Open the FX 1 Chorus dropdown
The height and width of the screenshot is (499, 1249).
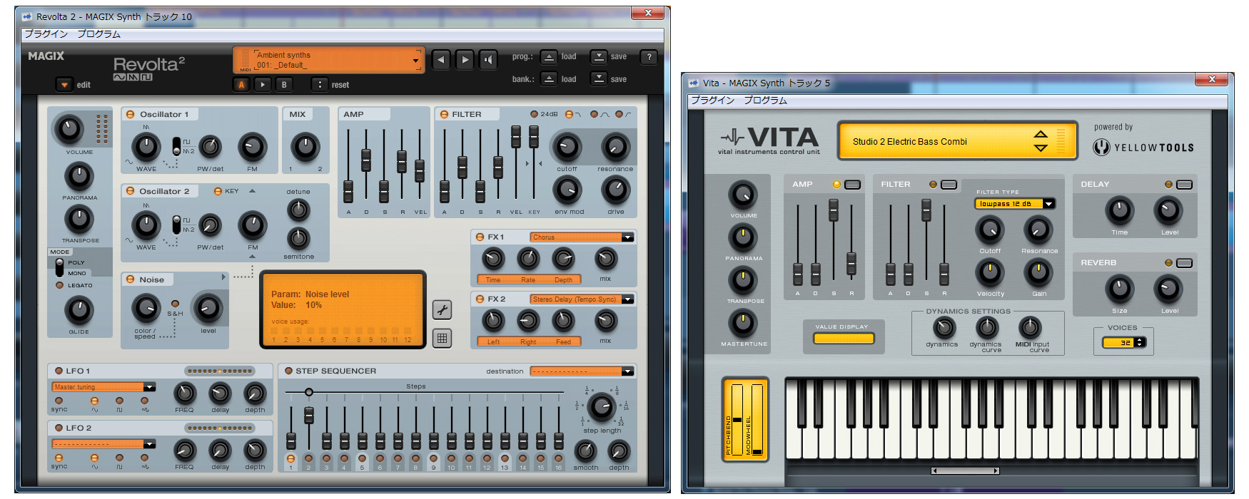[x=627, y=237]
